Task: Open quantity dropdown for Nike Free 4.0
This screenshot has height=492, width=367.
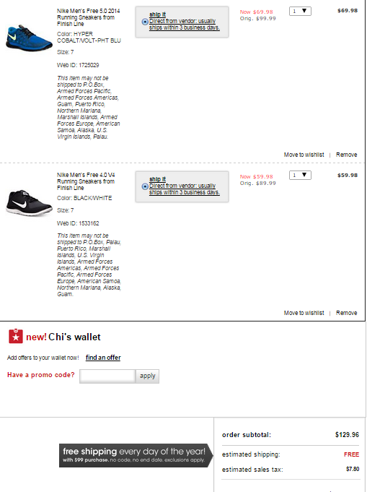Action: (300, 175)
